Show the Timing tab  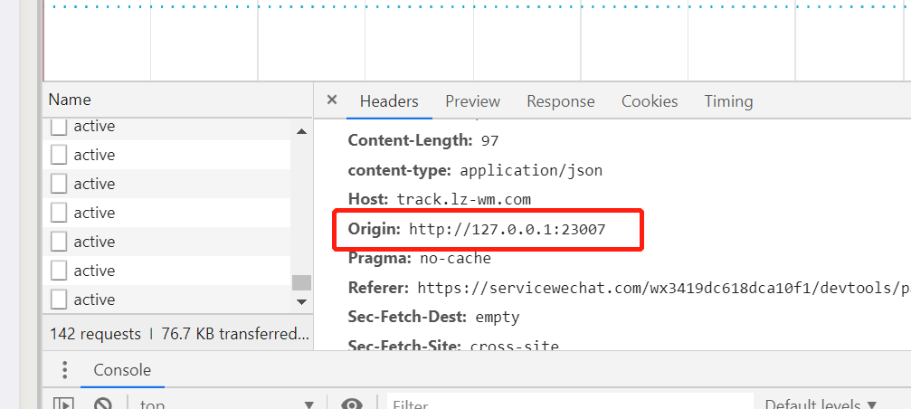[728, 101]
